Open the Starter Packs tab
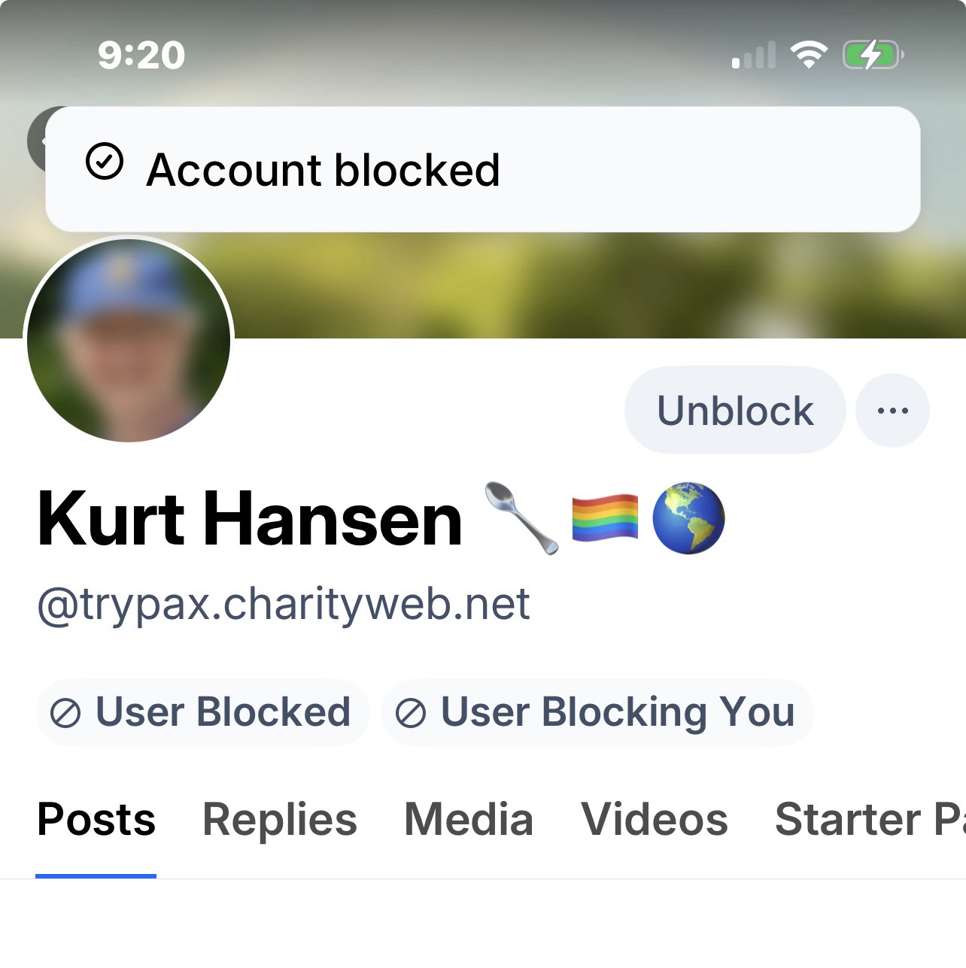Image resolution: width=966 pixels, height=968 pixels. pos(870,820)
